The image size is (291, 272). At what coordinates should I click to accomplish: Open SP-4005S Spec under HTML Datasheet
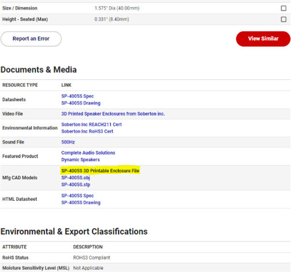tap(78, 195)
